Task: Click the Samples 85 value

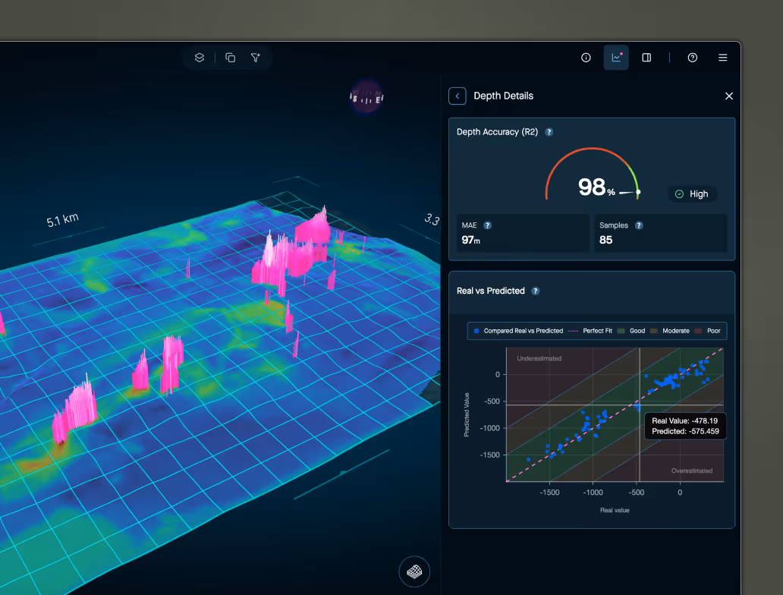Action: (x=605, y=240)
